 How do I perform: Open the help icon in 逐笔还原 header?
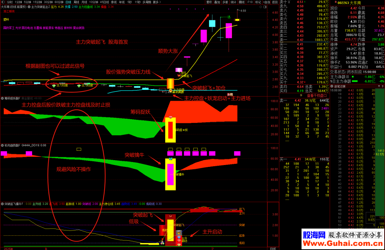[382, 86]
